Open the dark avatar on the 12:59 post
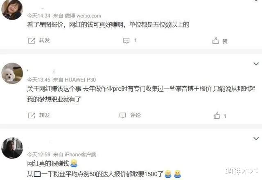 tap(12, 148)
